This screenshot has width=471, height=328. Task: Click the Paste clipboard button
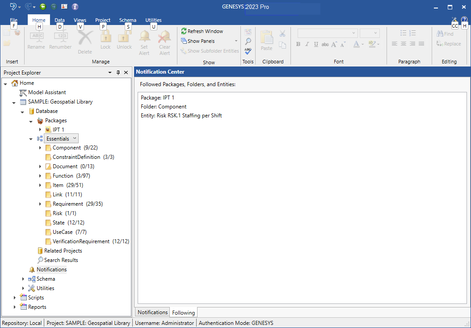266,41
